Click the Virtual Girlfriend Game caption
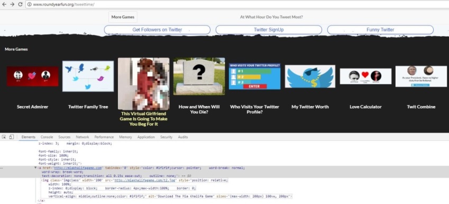 click(x=143, y=119)
